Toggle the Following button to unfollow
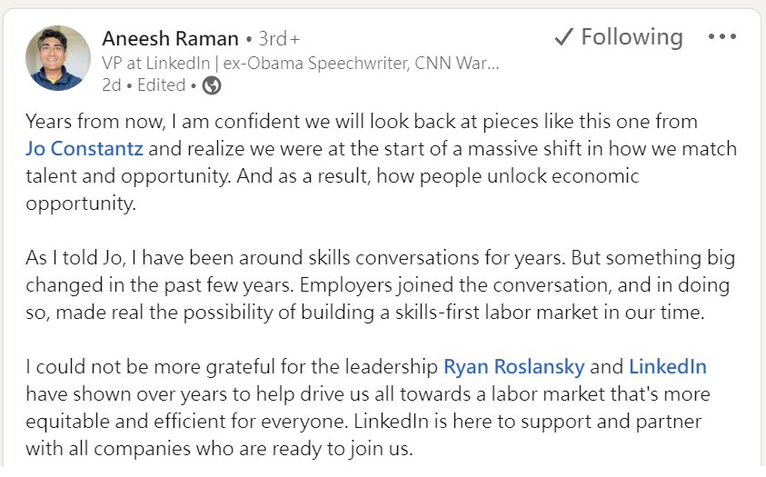Image resolution: width=766 pixels, height=477 pixels. click(x=619, y=37)
